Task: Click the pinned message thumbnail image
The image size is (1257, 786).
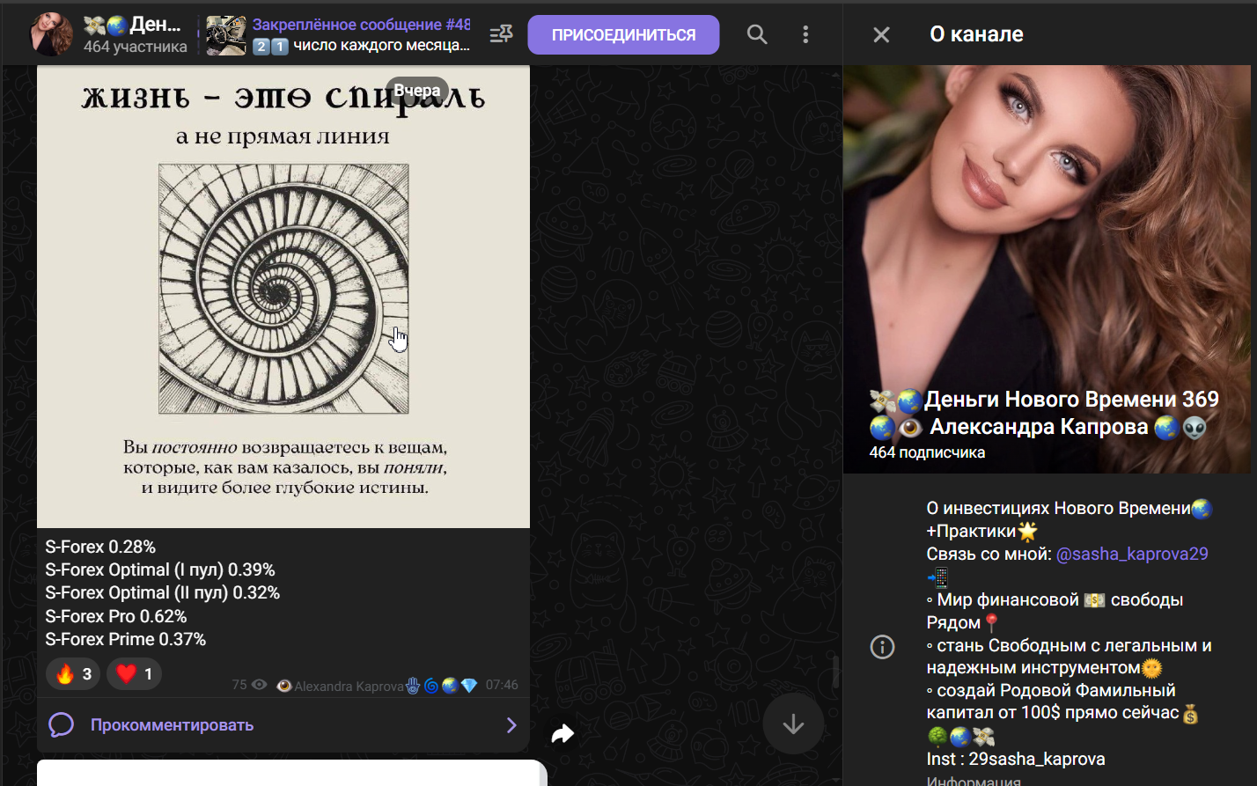Action: (226, 35)
